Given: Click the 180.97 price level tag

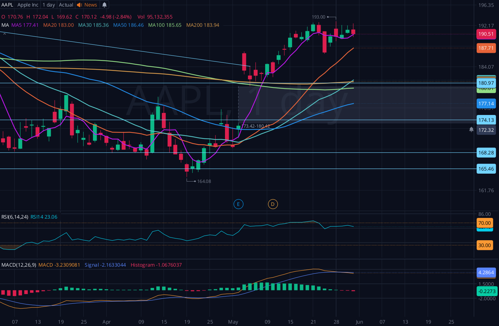Looking at the screenshot, I should coord(486,83).
